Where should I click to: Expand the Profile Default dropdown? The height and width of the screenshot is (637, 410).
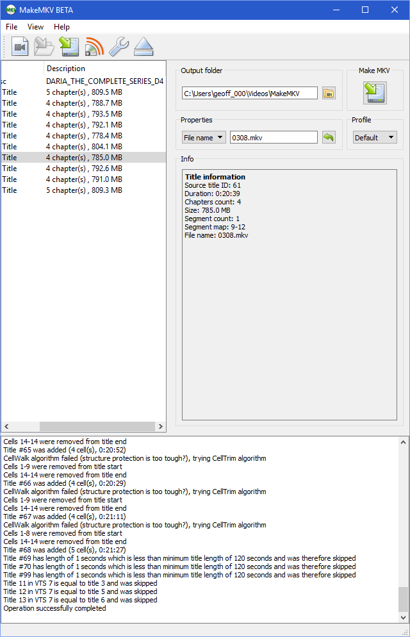375,137
